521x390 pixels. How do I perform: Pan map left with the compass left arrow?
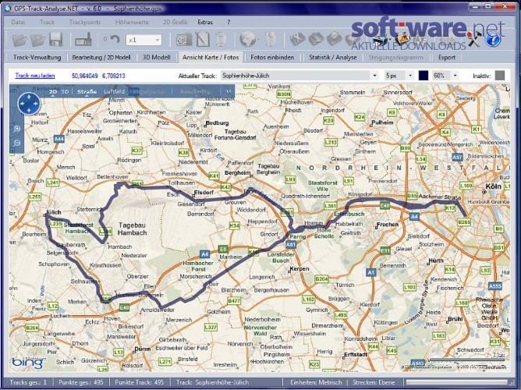coord(23,104)
